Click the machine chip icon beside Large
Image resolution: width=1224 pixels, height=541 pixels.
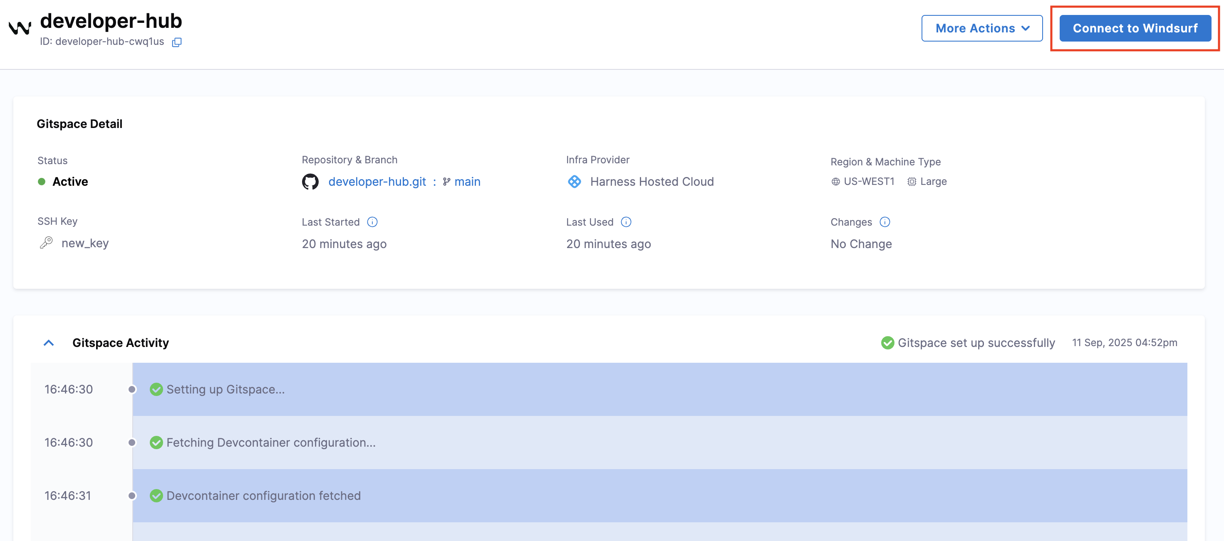click(912, 182)
